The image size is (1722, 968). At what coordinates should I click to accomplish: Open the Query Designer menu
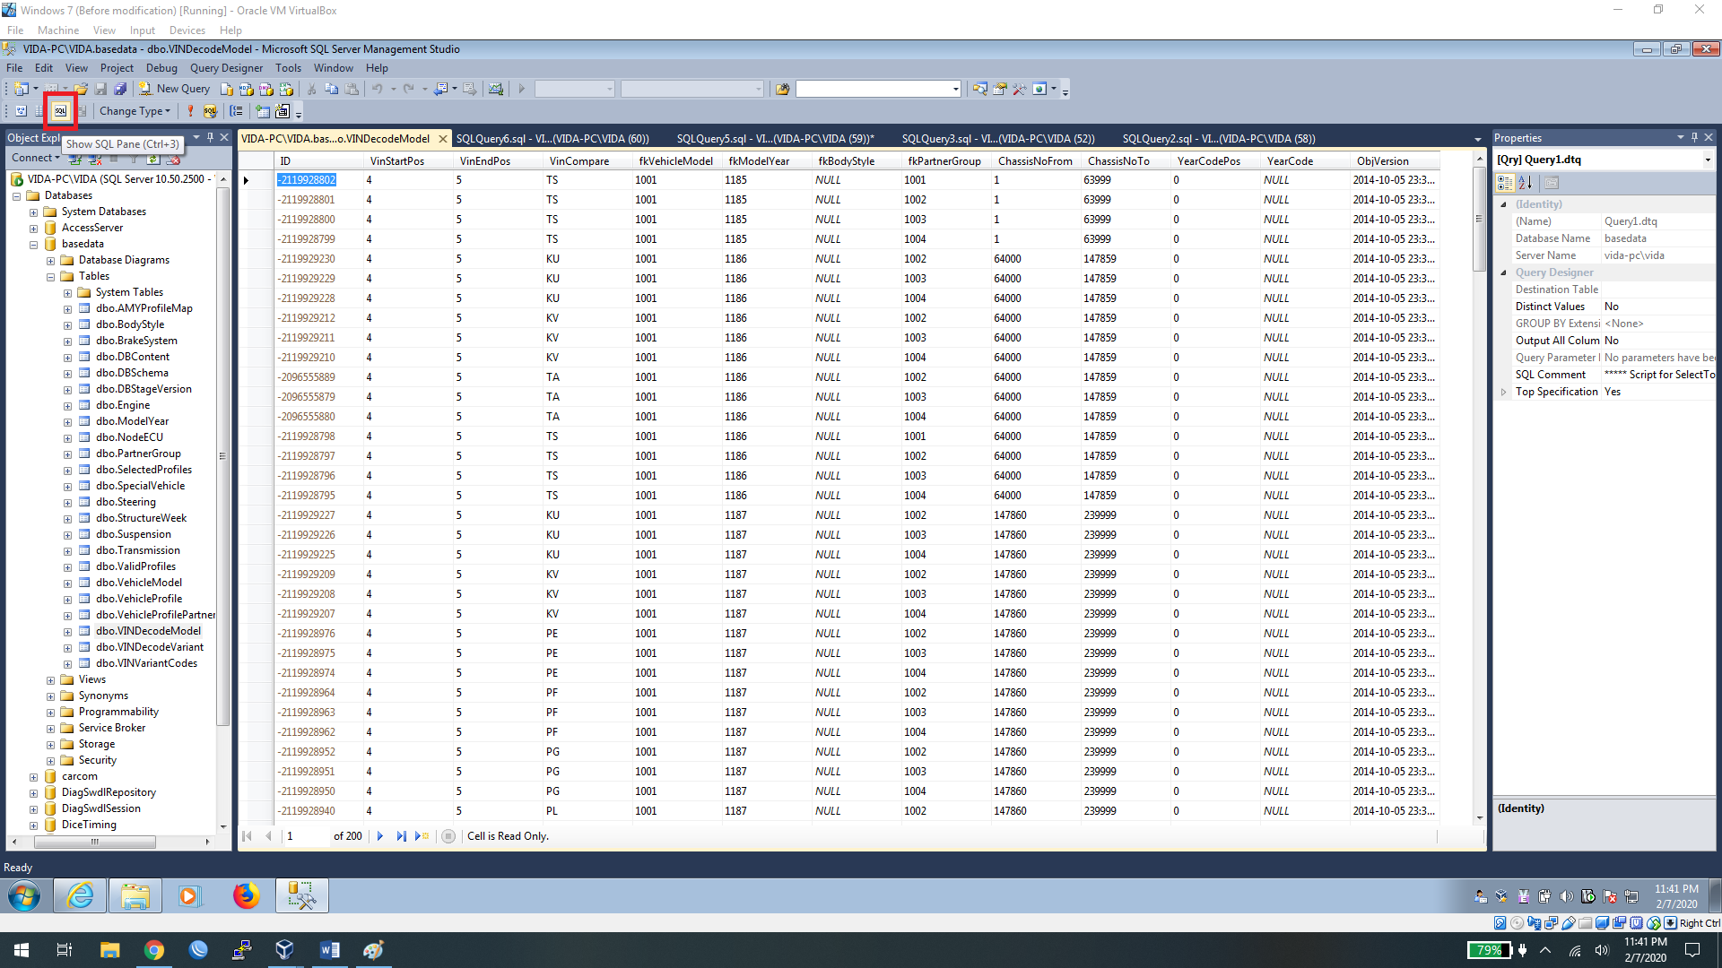coord(226,68)
